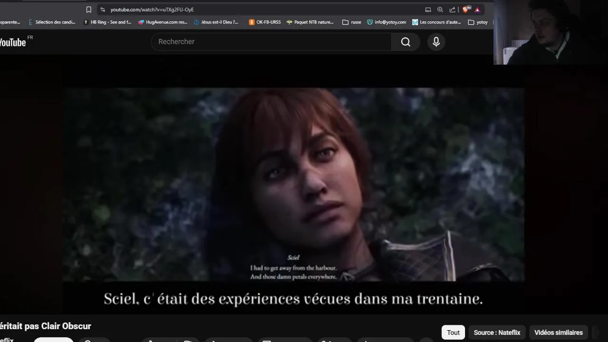Open site information icon beside URL
The image size is (608, 342).
click(103, 9)
